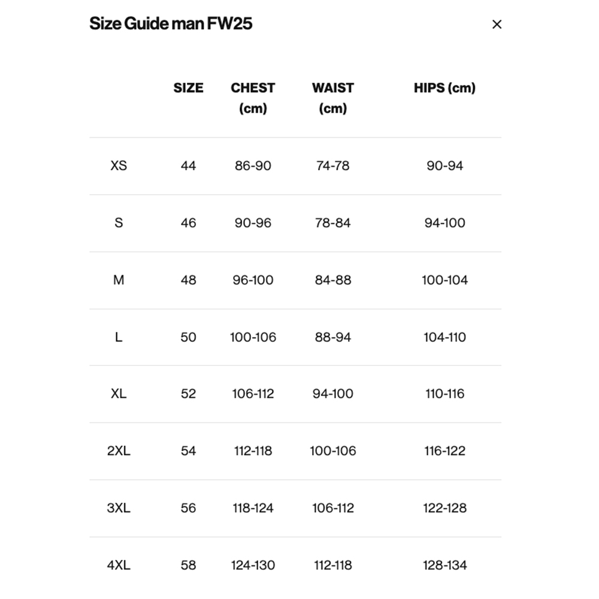Select the XL size row label
This screenshot has height=599, width=599.
click(119, 394)
